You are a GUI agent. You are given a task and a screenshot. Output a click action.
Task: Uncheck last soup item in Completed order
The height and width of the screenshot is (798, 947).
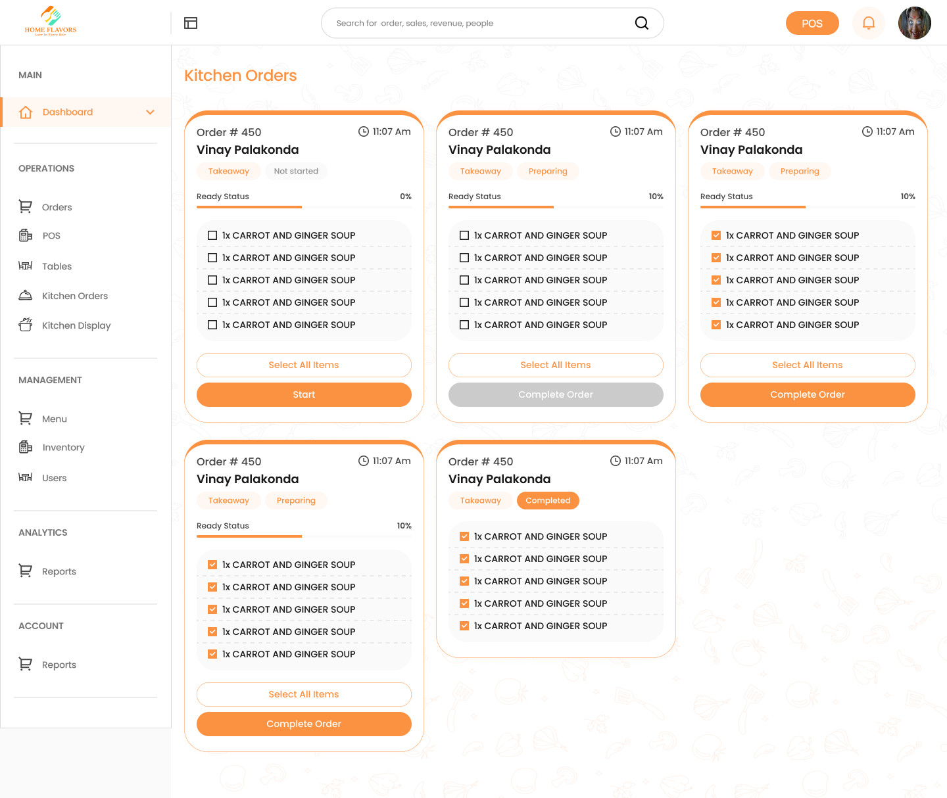click(x=464, y=626)
